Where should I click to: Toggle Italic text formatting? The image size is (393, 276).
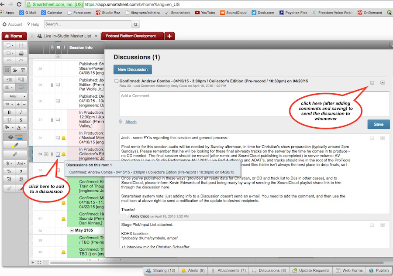click(x=21, y=112)
